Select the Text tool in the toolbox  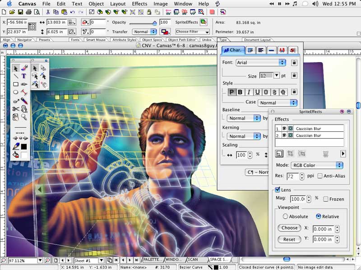click(24, 76)
